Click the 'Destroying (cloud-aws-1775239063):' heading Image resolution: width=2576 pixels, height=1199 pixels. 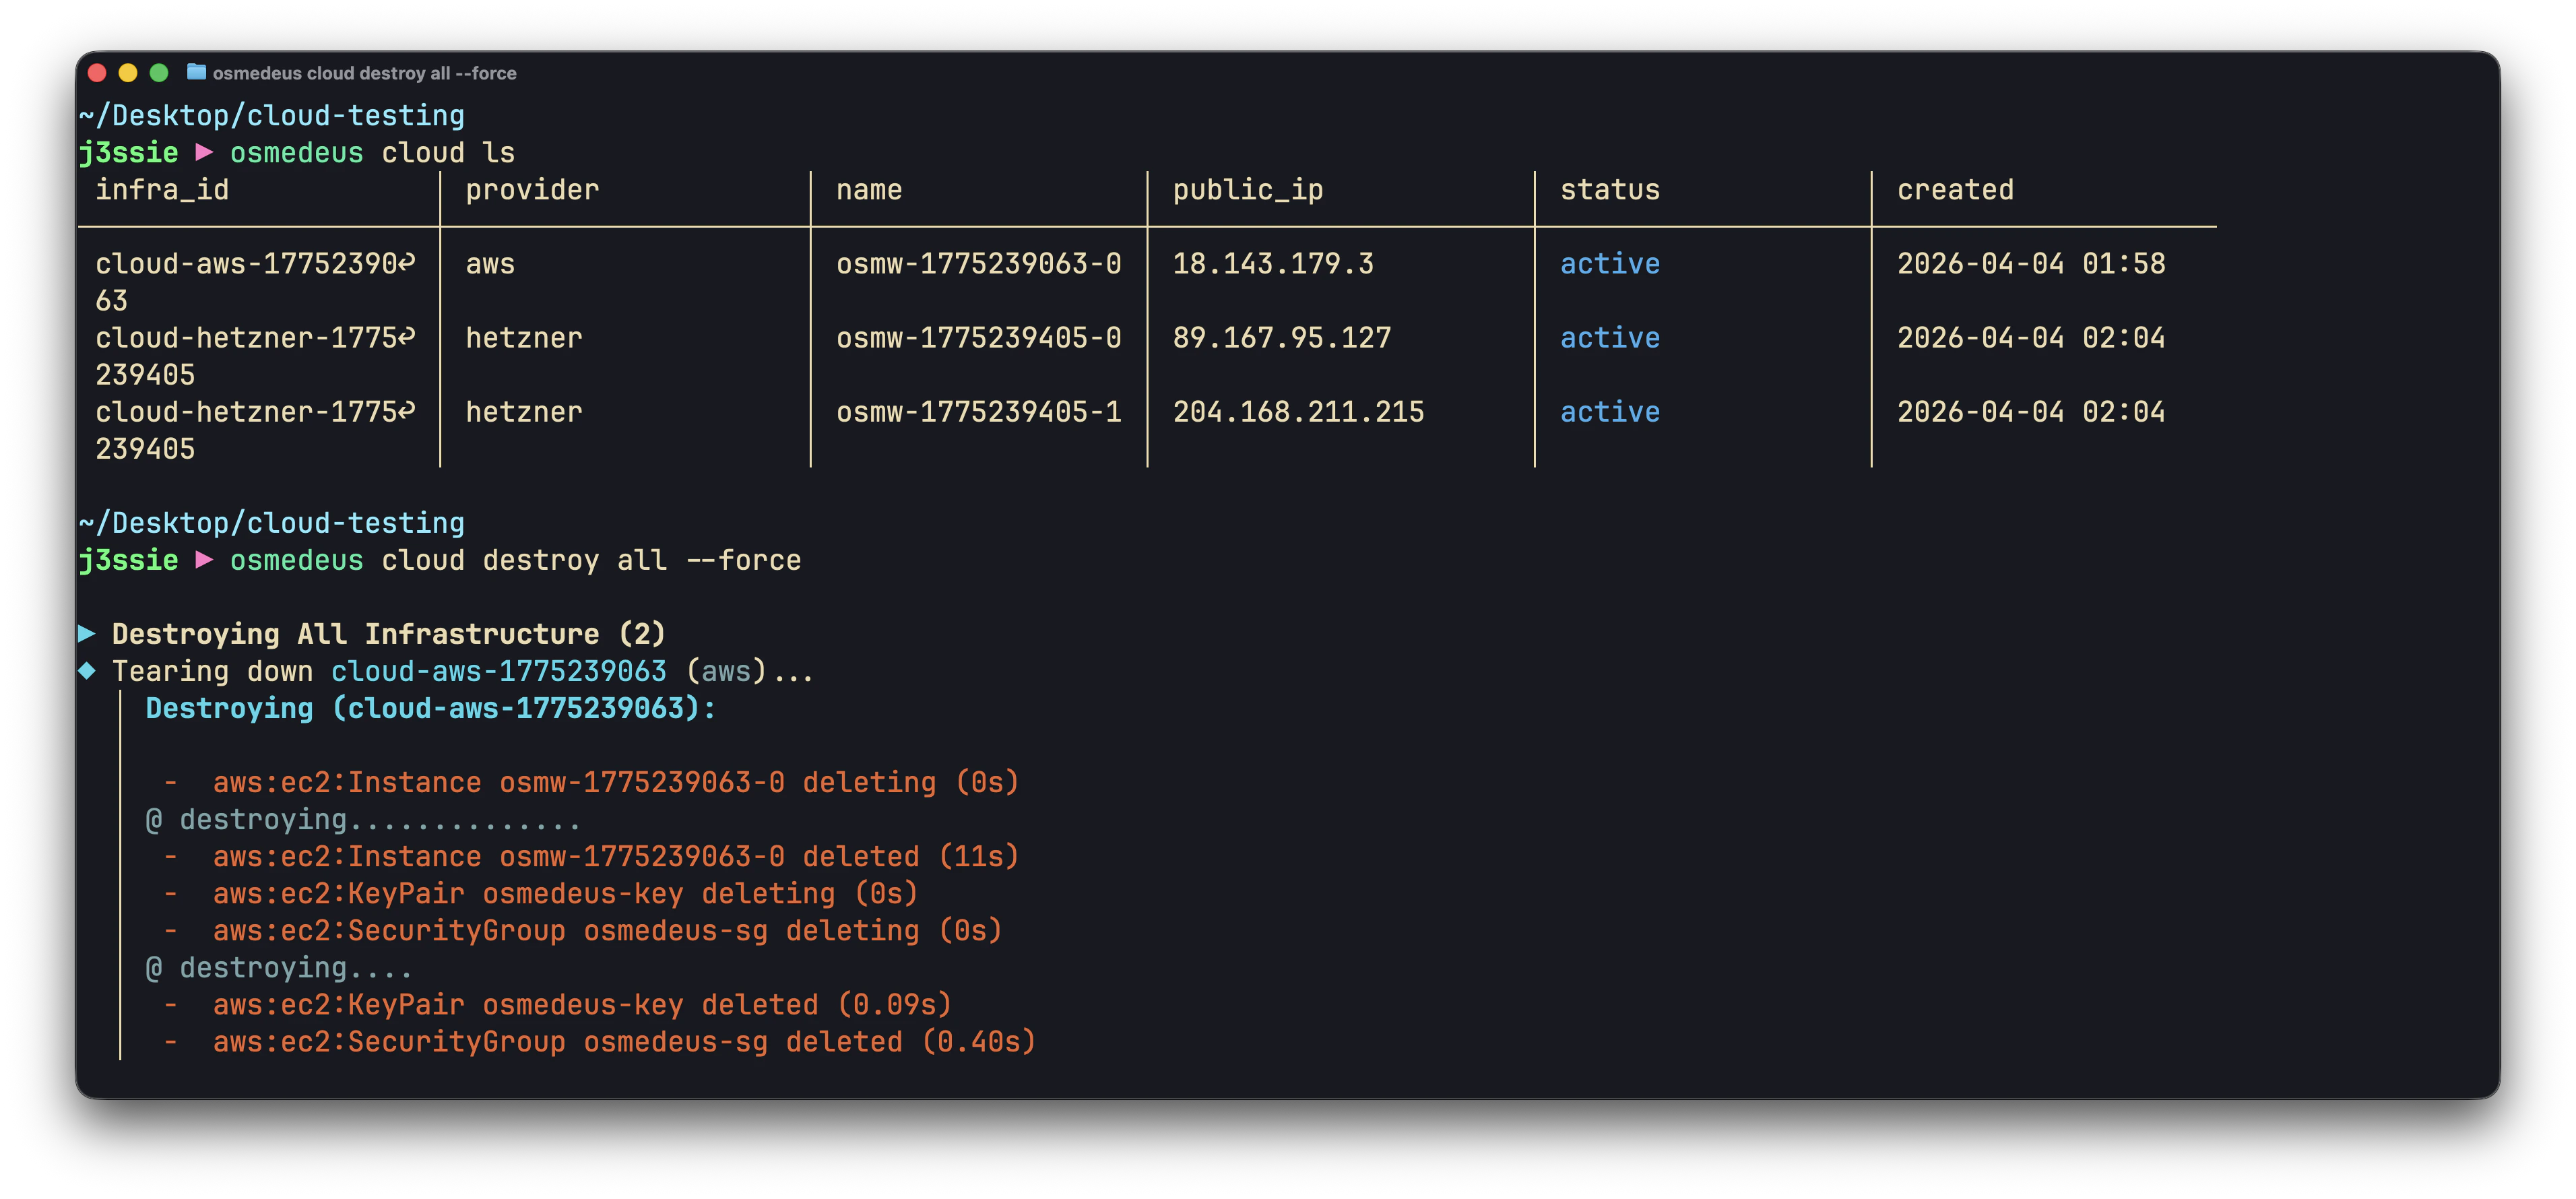[x=430, y=708]
